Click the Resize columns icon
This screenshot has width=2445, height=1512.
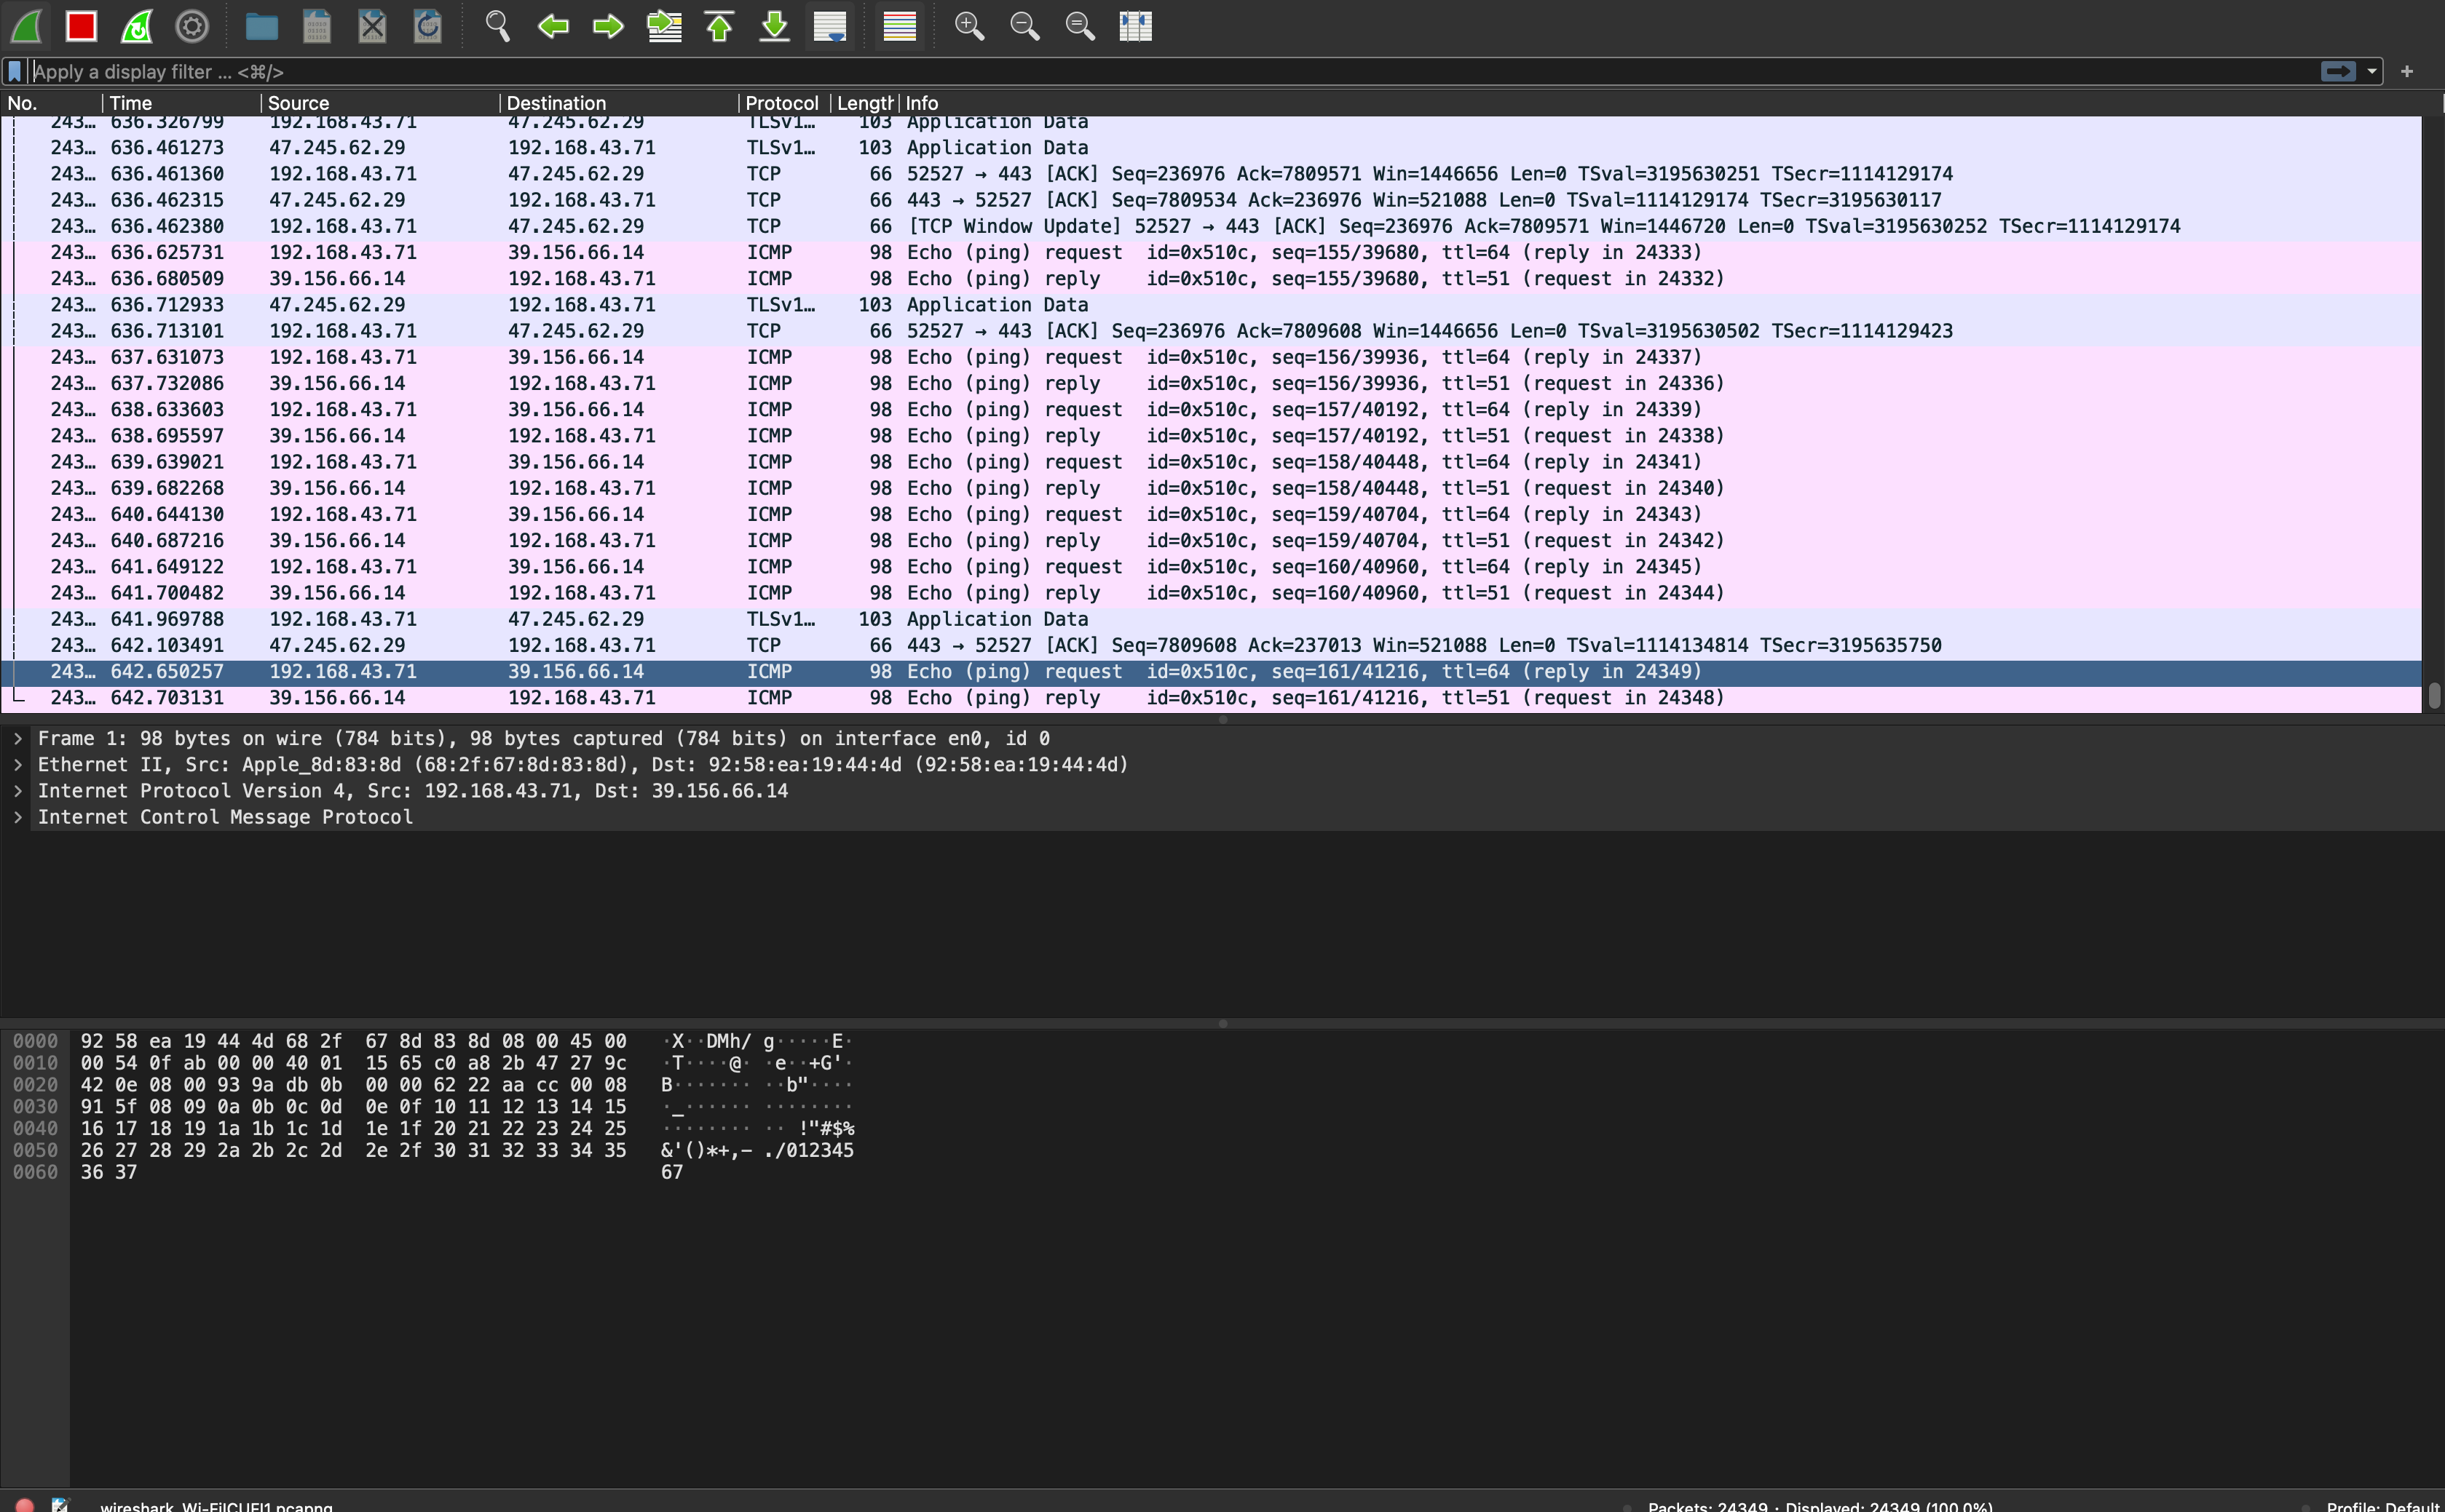1135,26
